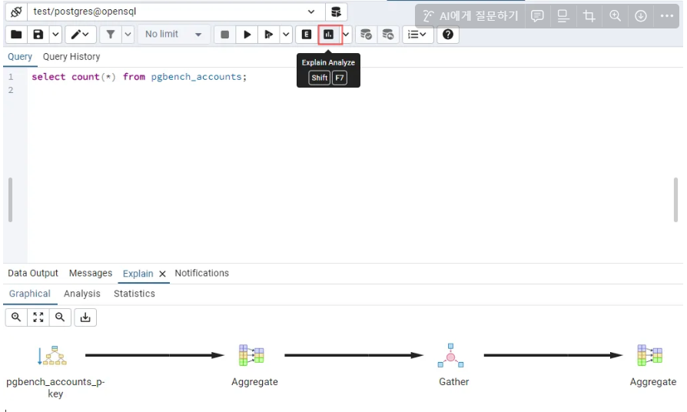Open the test/postgres@opensql connection dropdown
The image size is (687, 412).
click(310, 12)
